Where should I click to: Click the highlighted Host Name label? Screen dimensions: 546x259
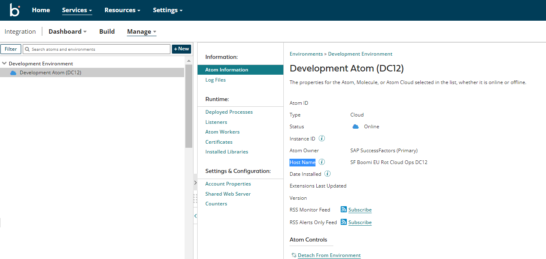(302, 162)
